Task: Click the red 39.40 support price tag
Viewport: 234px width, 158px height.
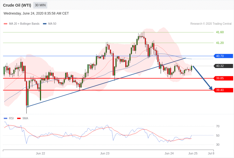Action: tap(223, 90)
